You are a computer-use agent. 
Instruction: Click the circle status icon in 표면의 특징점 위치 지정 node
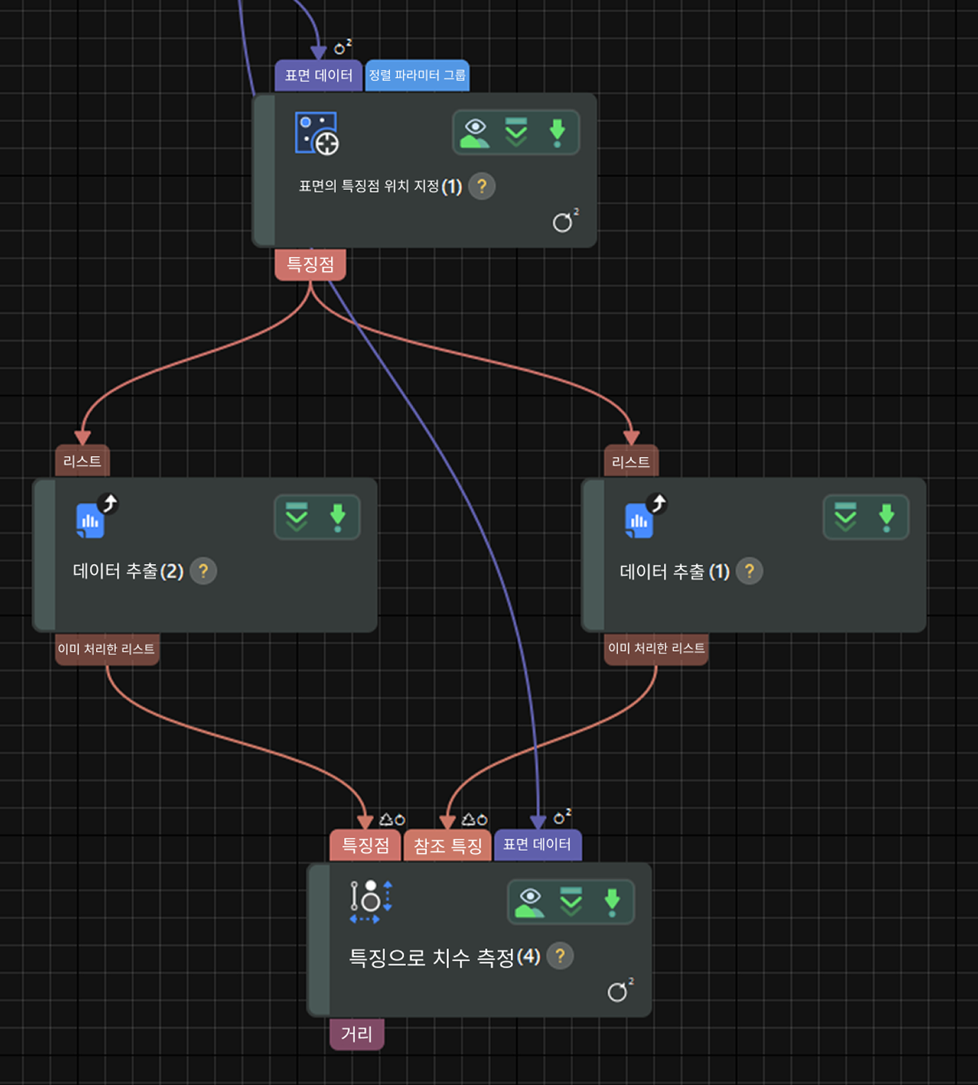pos(564,221)
